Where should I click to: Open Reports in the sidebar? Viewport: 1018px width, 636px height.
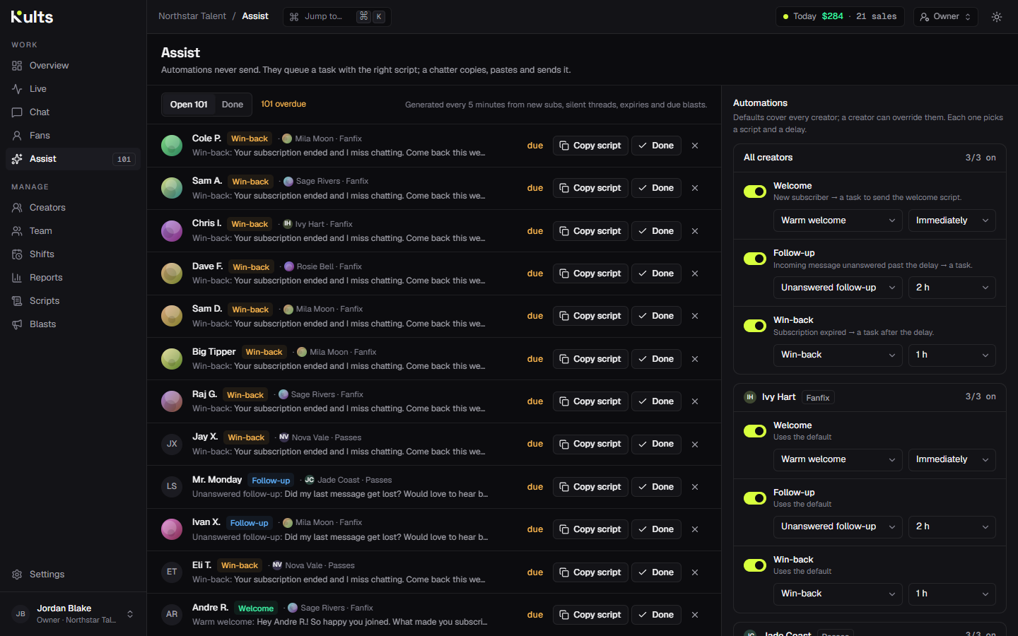[x=73, y=278]
